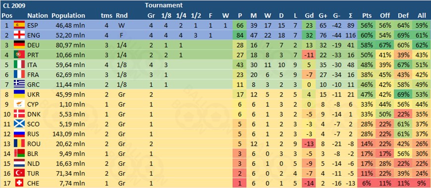Viewport: 431px width, 188px height.
Task: Select England's 84 points cell
Action: click(x=240, y=35)
